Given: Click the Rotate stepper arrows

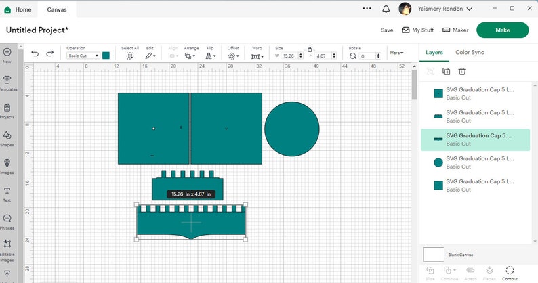Looking at the screenshot, I should point(379,56).
